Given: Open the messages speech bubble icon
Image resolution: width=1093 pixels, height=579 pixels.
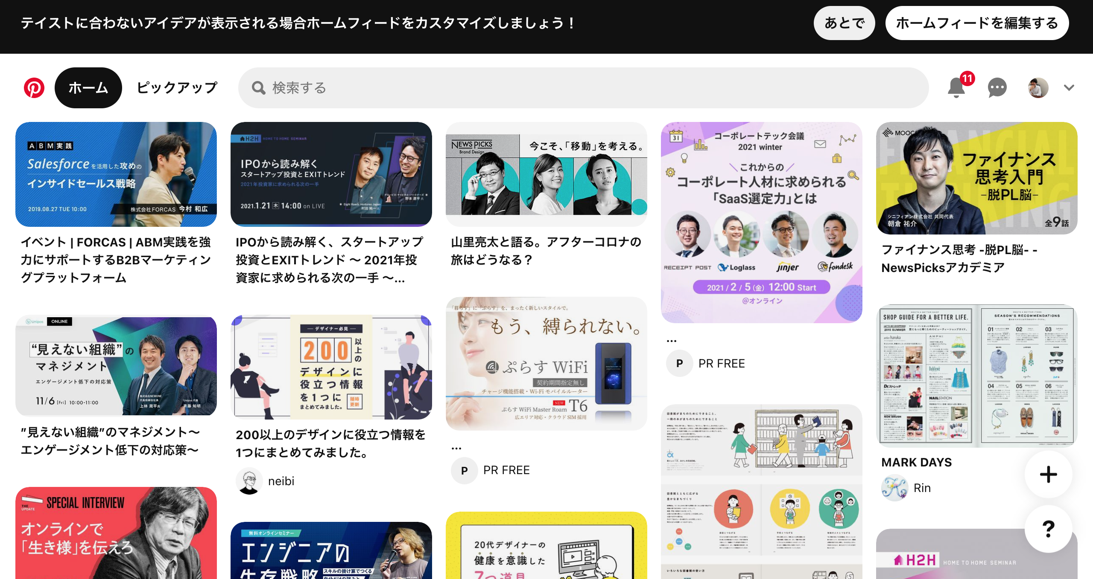Looking at the screenshot, I should 997,88.
